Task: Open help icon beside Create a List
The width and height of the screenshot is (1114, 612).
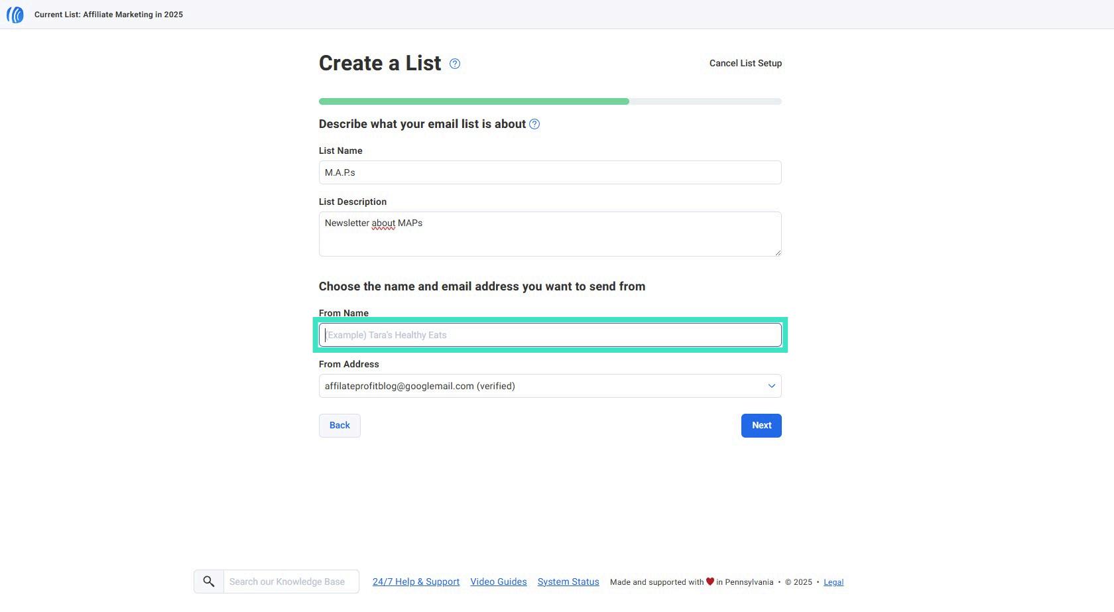Action: click(455, 64)
